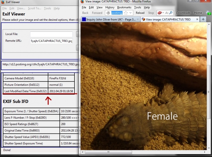This screenshot has width=212, height=157.
Task: Click Reload in Firefox toolbar
Action: [x=140, y=13]
